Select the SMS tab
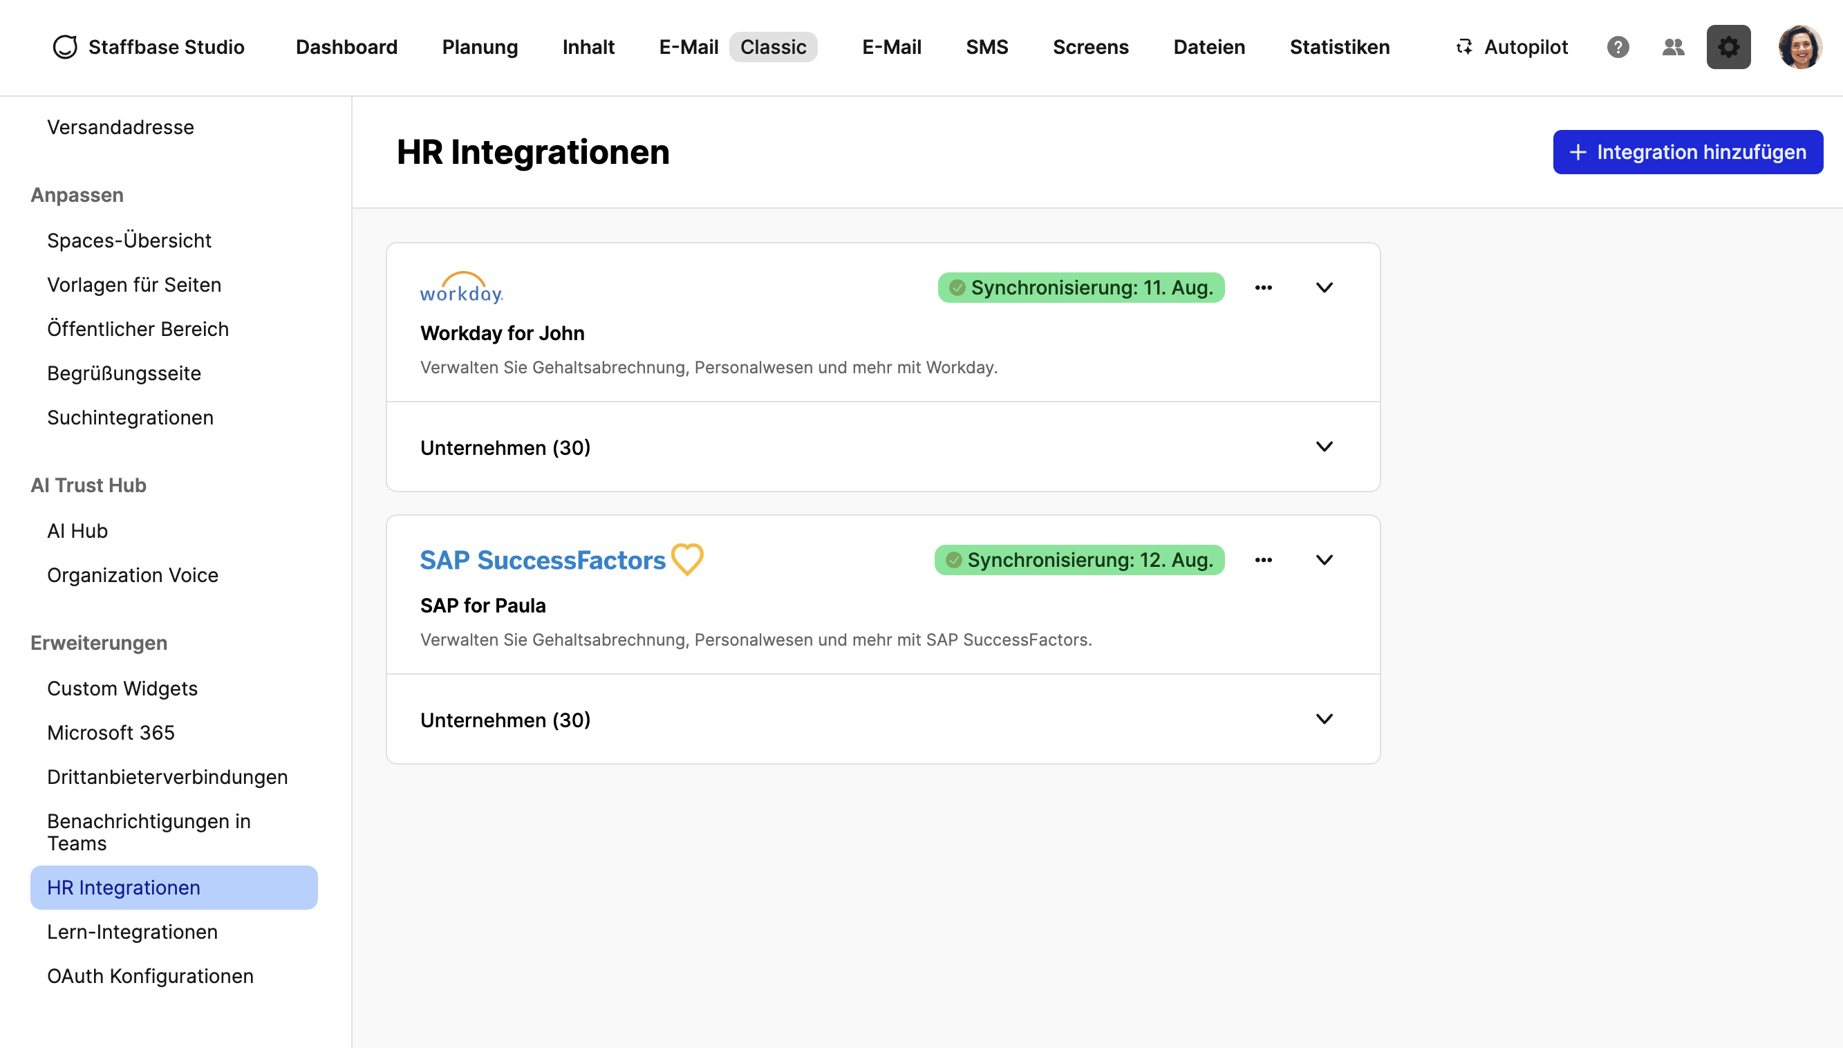The image size is (1843, 1048). (x=986, y=47)
